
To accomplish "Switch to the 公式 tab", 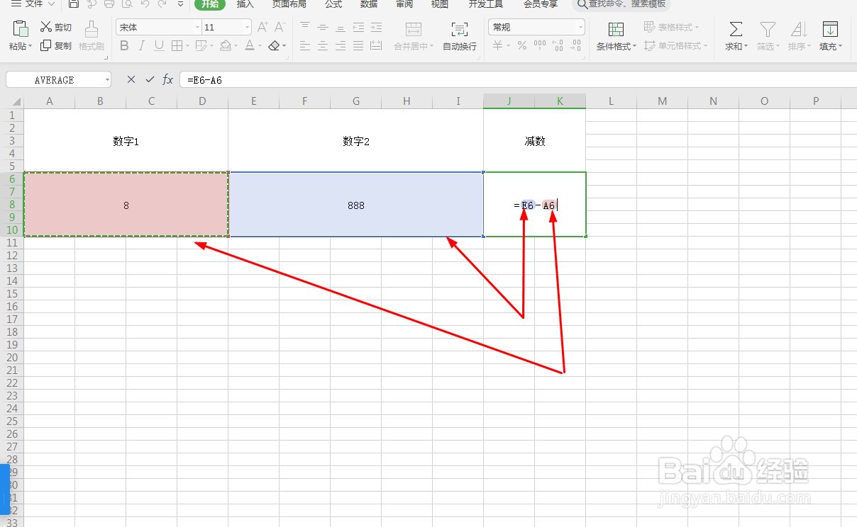I will (333, 4).
